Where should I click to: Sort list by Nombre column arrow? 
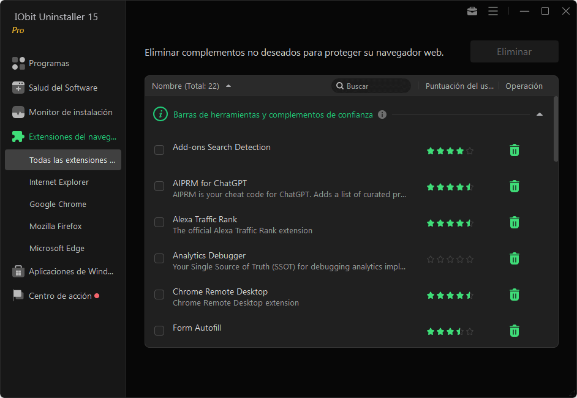click(228, 86)
